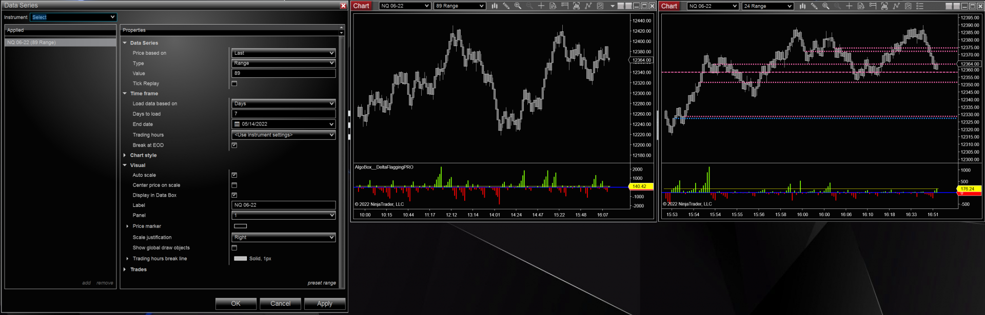
Task: Click the Days to load field
Action: point(284,114)
